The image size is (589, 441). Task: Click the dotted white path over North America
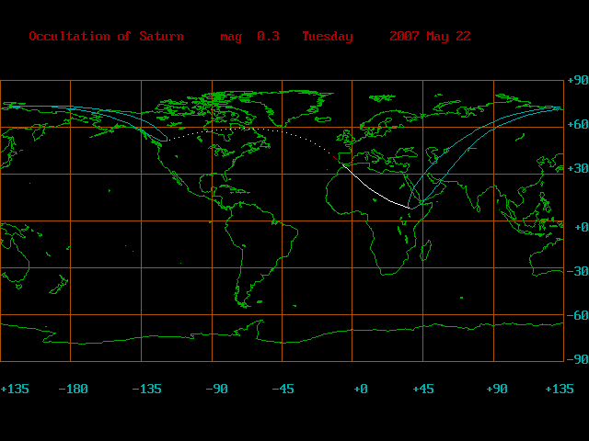click(x=230, y=130)
